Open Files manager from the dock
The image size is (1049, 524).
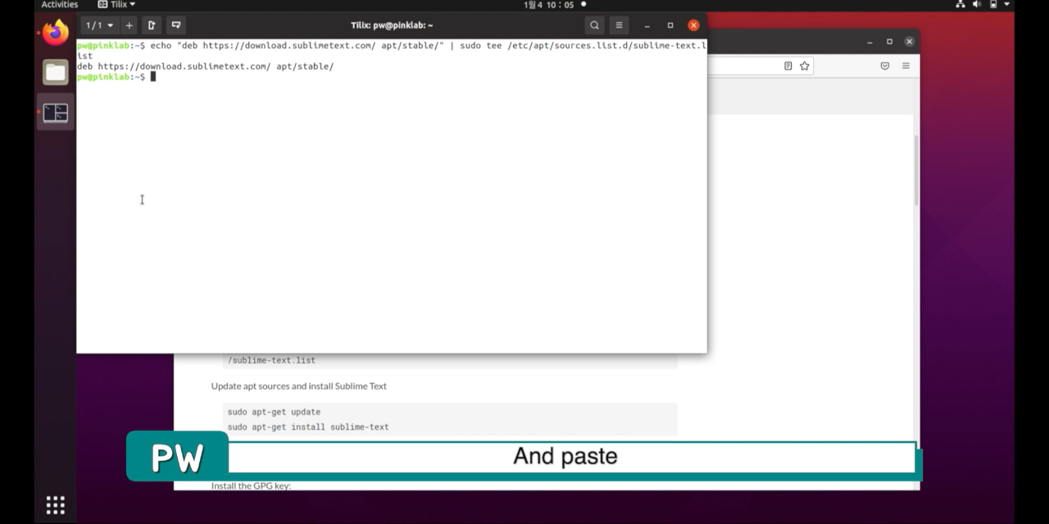pyautogui.click(x=56, y=72)
